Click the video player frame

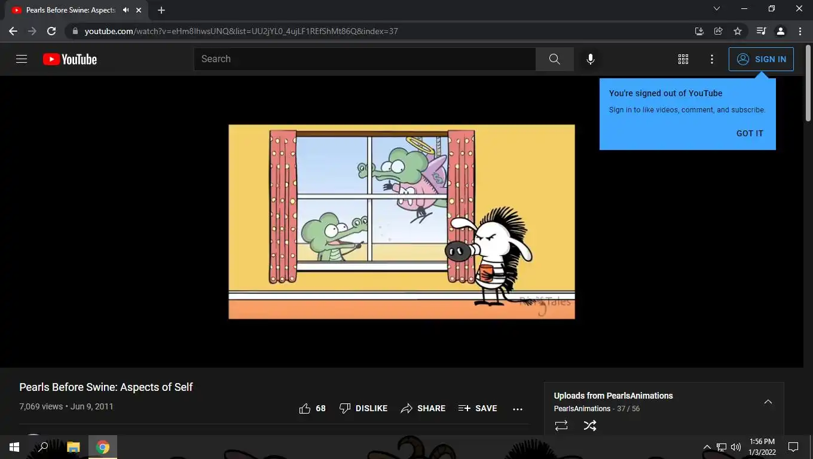click(402, 222)
